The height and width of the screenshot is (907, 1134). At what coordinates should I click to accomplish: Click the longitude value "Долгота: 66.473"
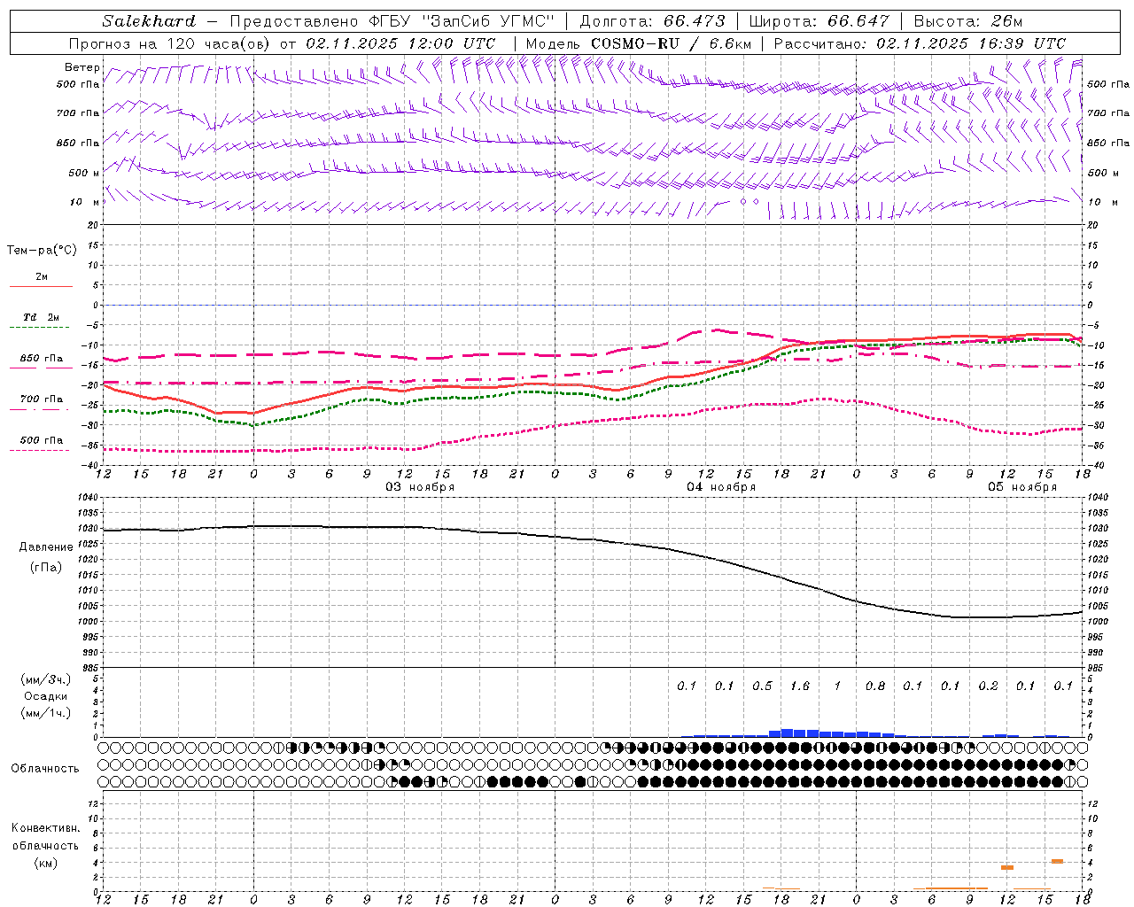[652, 21]
